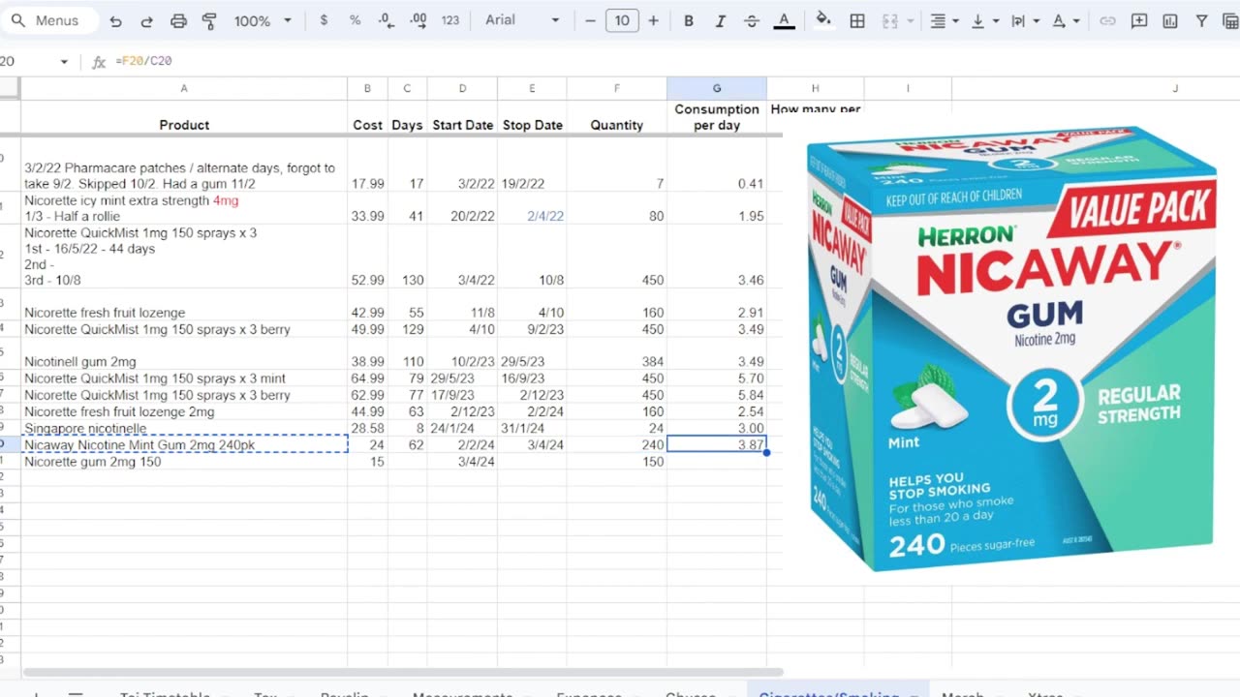The image size is (1240, 697).
Task: Open the fill color picker
Action: (823, 20)
